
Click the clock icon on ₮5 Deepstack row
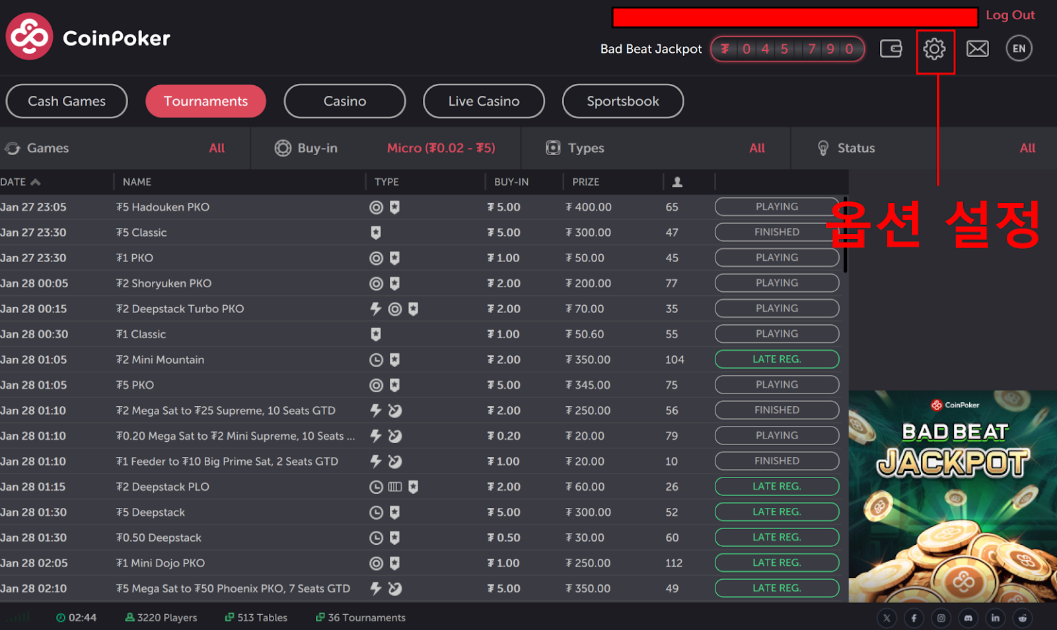click(x=376, y=512)
